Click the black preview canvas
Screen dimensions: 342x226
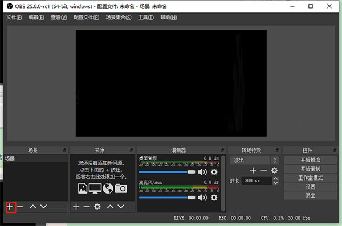point(171,83)
